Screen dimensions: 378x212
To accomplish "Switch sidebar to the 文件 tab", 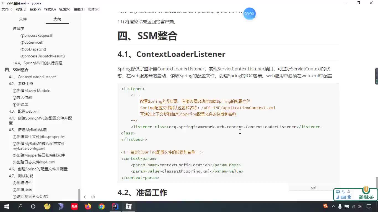I will click(x=23, y=19).
